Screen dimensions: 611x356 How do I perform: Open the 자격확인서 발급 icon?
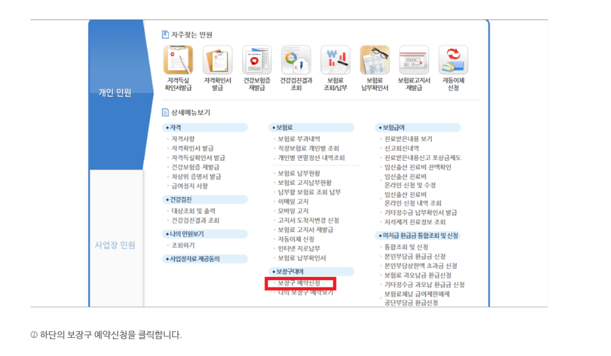218,60
